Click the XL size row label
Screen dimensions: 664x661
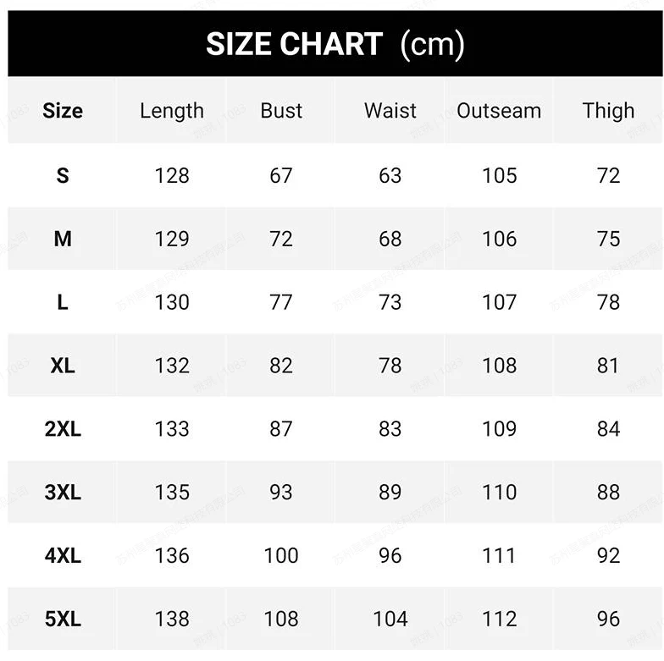click(x=63, y=366)
